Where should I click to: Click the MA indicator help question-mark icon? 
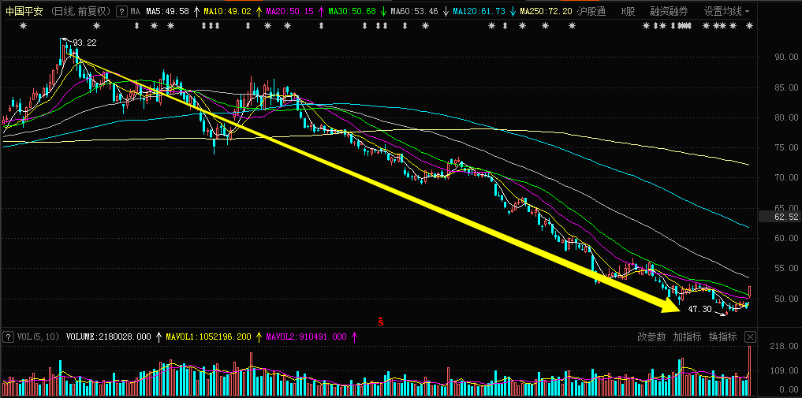coord(121,12)
